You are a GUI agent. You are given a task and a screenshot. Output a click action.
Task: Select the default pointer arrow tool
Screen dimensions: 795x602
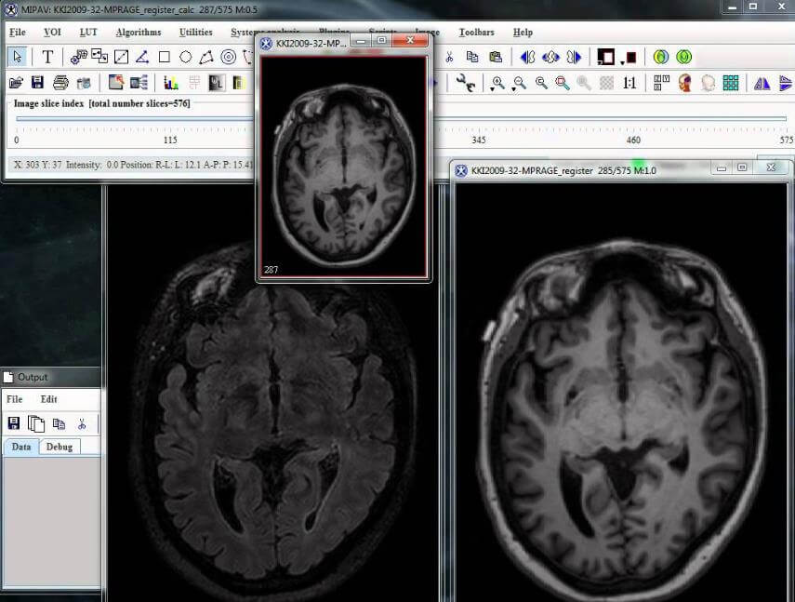point(18,57)
